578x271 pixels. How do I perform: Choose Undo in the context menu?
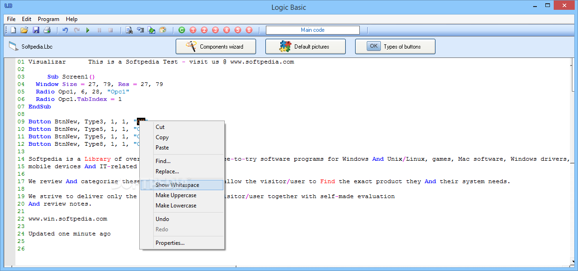pos(182,219)
